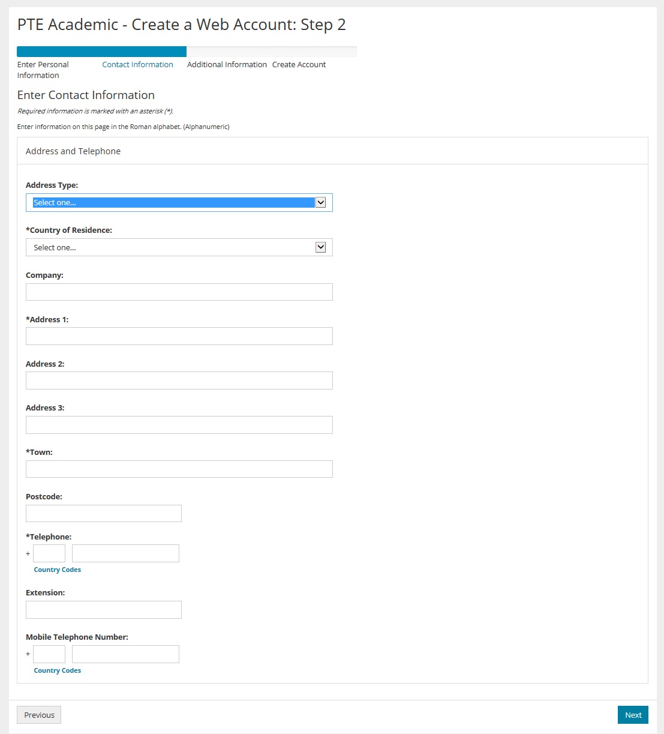The width and height of the screenshot is (664, 734).
Task: Open Country Codes link under Mobile Telephone
Action: click(58, 670)
